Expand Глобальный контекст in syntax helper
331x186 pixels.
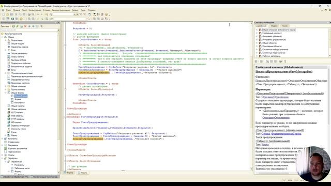click(257, 33)
